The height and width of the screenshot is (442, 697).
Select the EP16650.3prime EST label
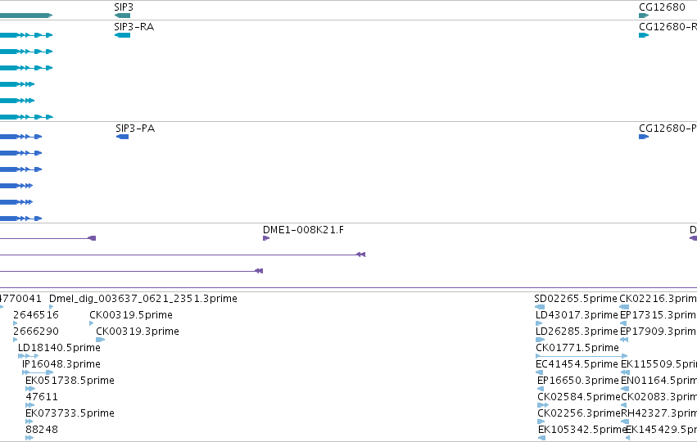point(578,381)
